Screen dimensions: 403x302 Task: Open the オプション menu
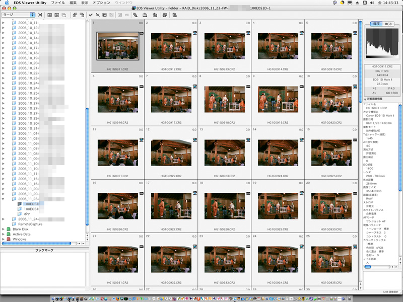(101, 3)
